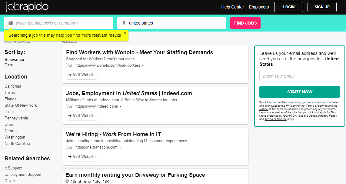Image resolution: width=346 pixels, height=184 pixels.
Task: Expand dropdown arrow next to na.transcom.com URL
Action: pos(121,147)
